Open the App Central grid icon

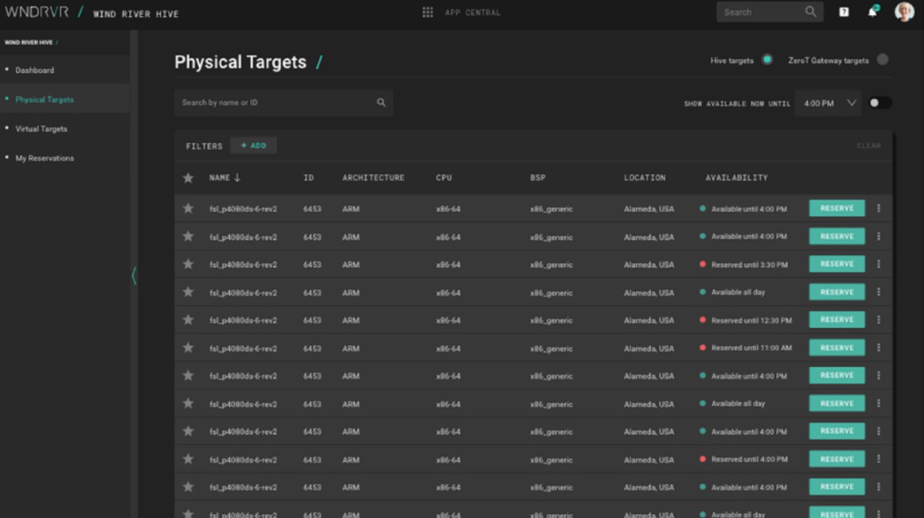point(427,13)
